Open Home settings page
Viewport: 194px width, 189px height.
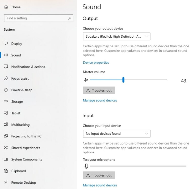[x=16, y=7]
